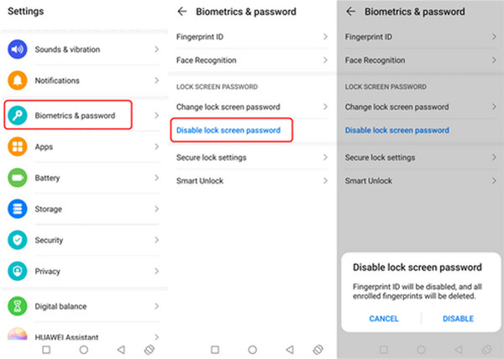504x359 pixels.
Task: Dismiss dialog with the CANCEL button
Action: [x=384, y=319]
